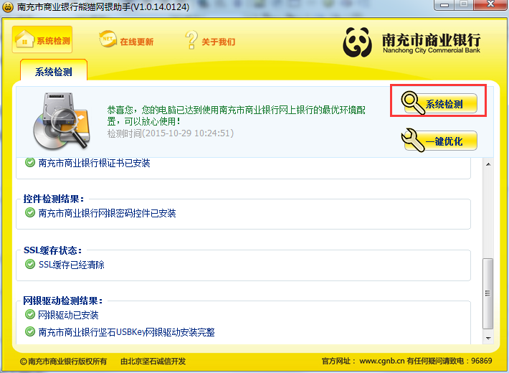Click the disk and magnifier detection image
Viewport: 509px width, 373px height.
pos(62,121)
